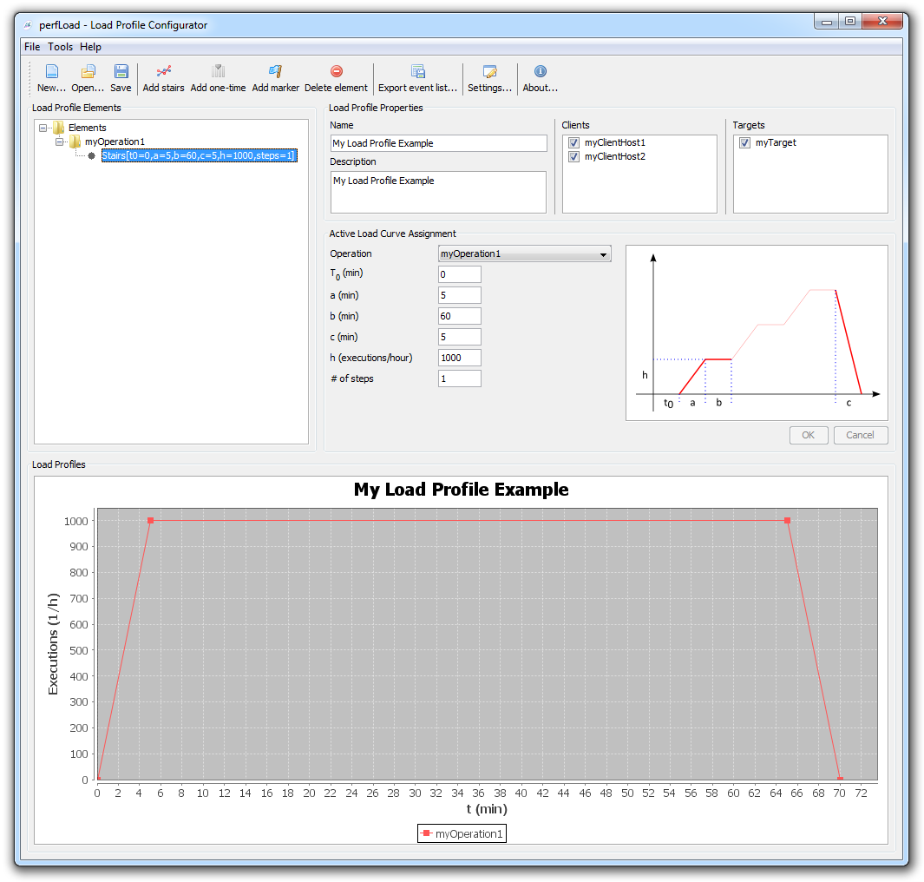Collapse the Elements tree node
Screen dimensions: 924x882
coord(43,128)
